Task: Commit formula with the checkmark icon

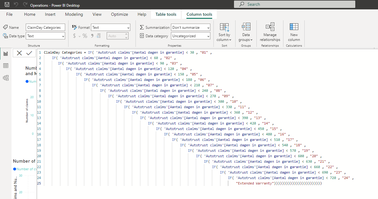Action: 29,53
